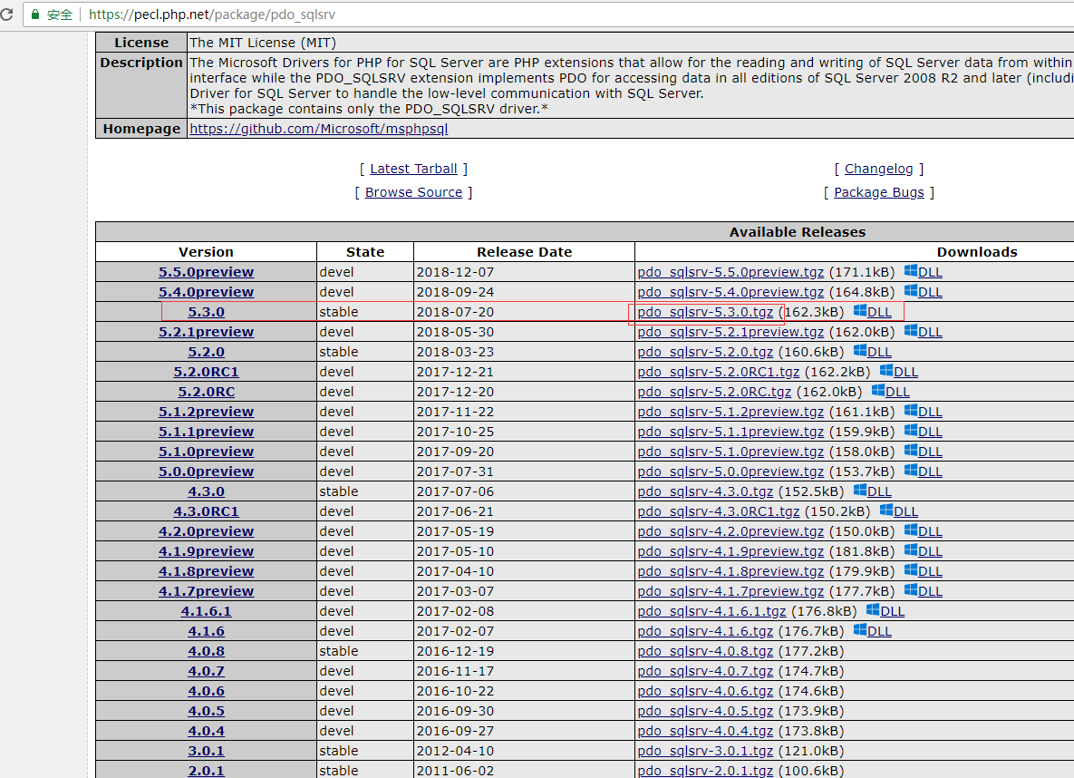Select the 'The MIT License (MIT)' text
Image resolution: width=1074 pixels, height=778 pixels.
click(x=263, y=43)
